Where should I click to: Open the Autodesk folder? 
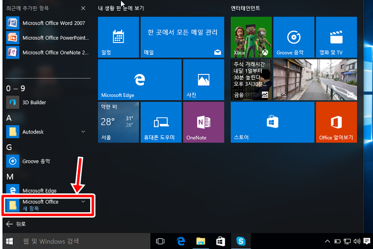coord(48,132)
